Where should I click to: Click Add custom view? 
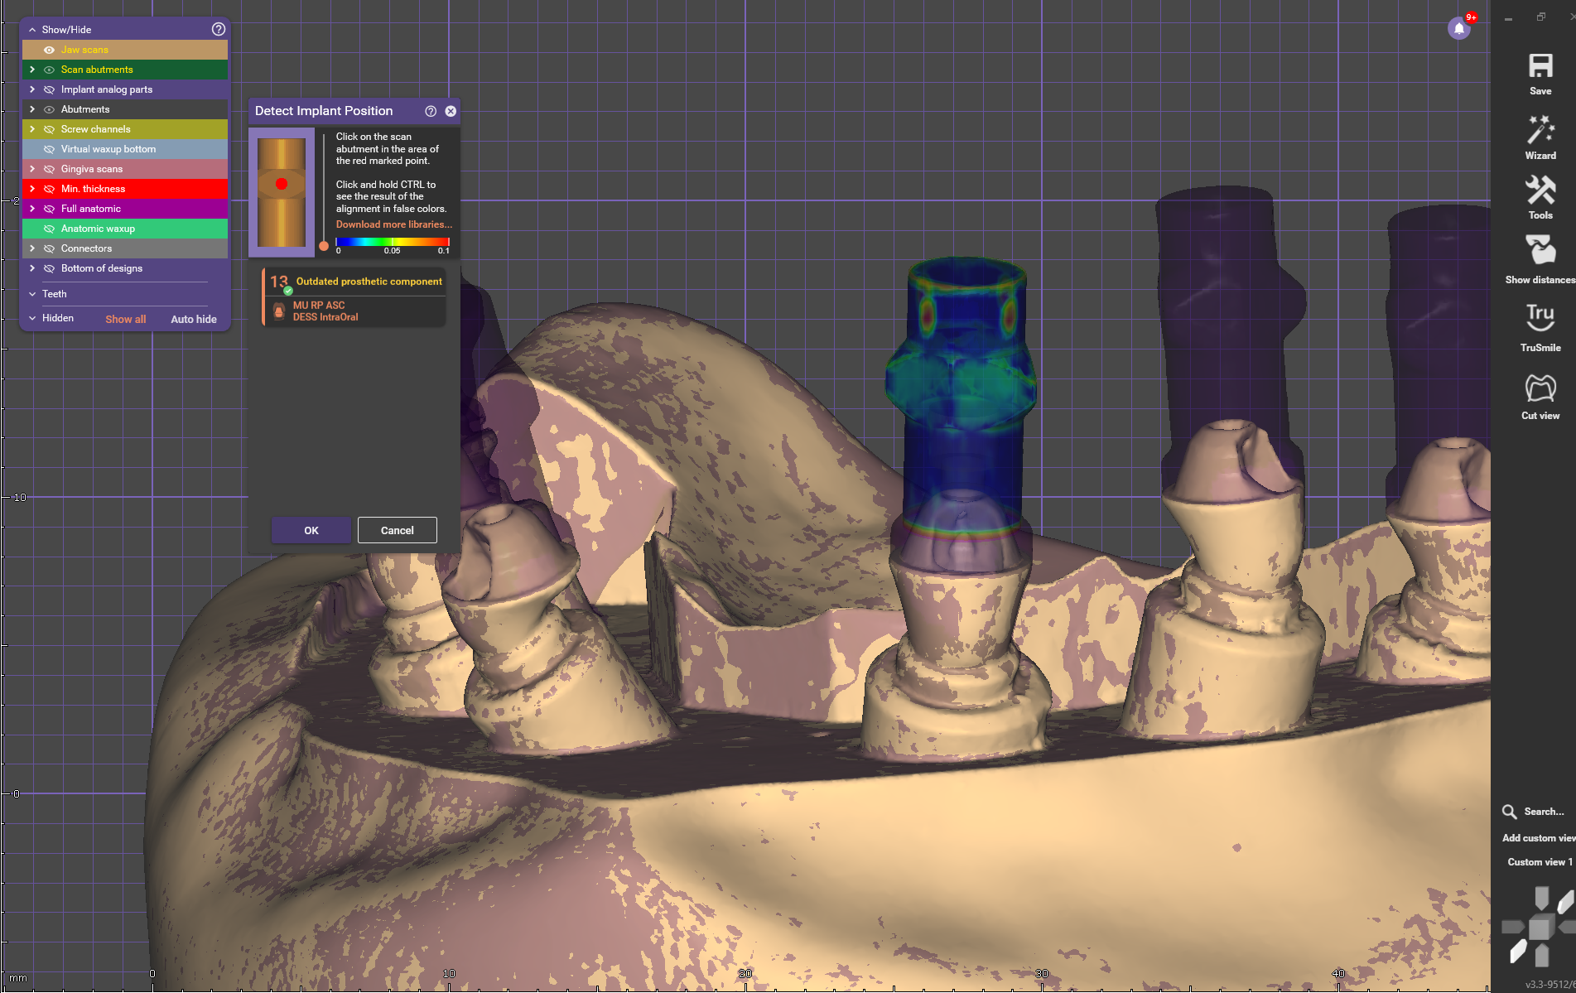1539,838
